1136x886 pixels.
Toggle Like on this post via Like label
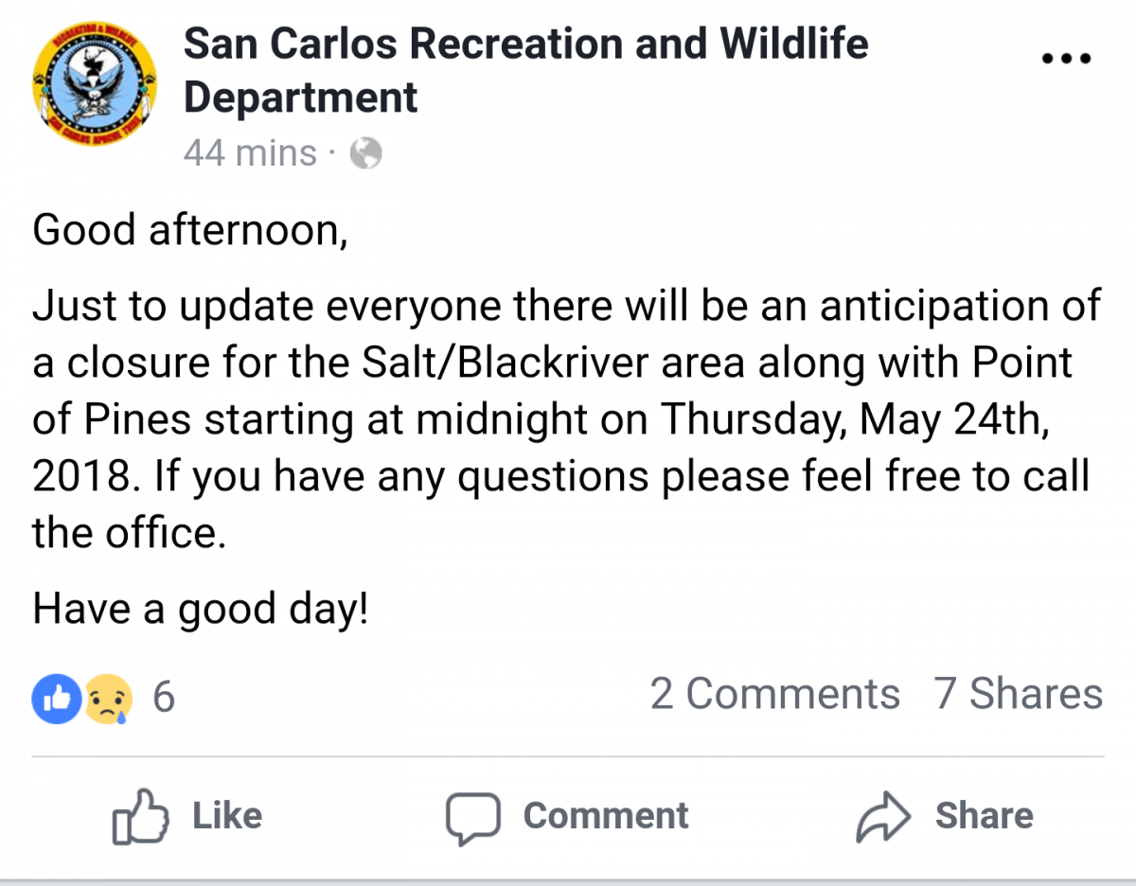[227, 816]
